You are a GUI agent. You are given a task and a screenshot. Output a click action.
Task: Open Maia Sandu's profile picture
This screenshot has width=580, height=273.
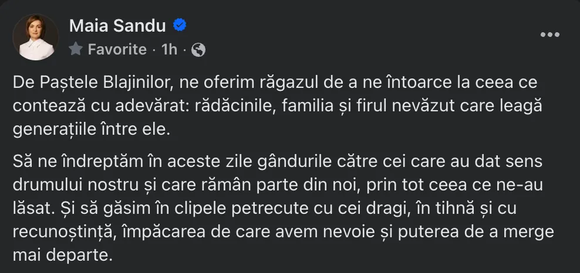(36, 37)
